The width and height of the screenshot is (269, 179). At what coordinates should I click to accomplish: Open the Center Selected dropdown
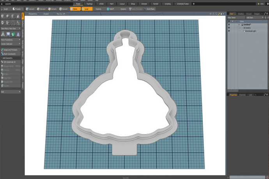[x=11, y=44]
